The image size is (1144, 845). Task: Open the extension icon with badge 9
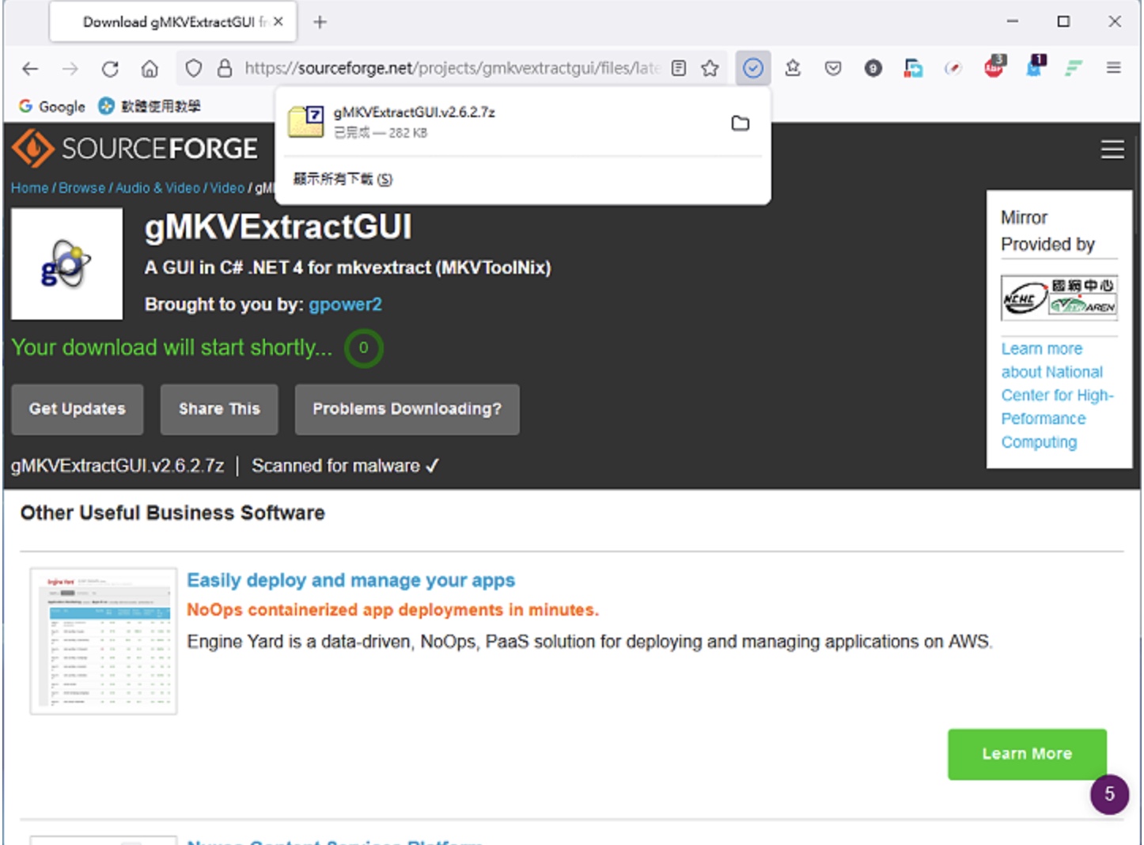(x=873, y=68)
